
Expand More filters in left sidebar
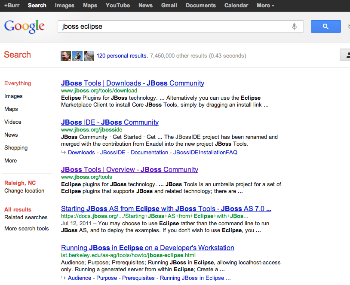[x=10, y=161]
